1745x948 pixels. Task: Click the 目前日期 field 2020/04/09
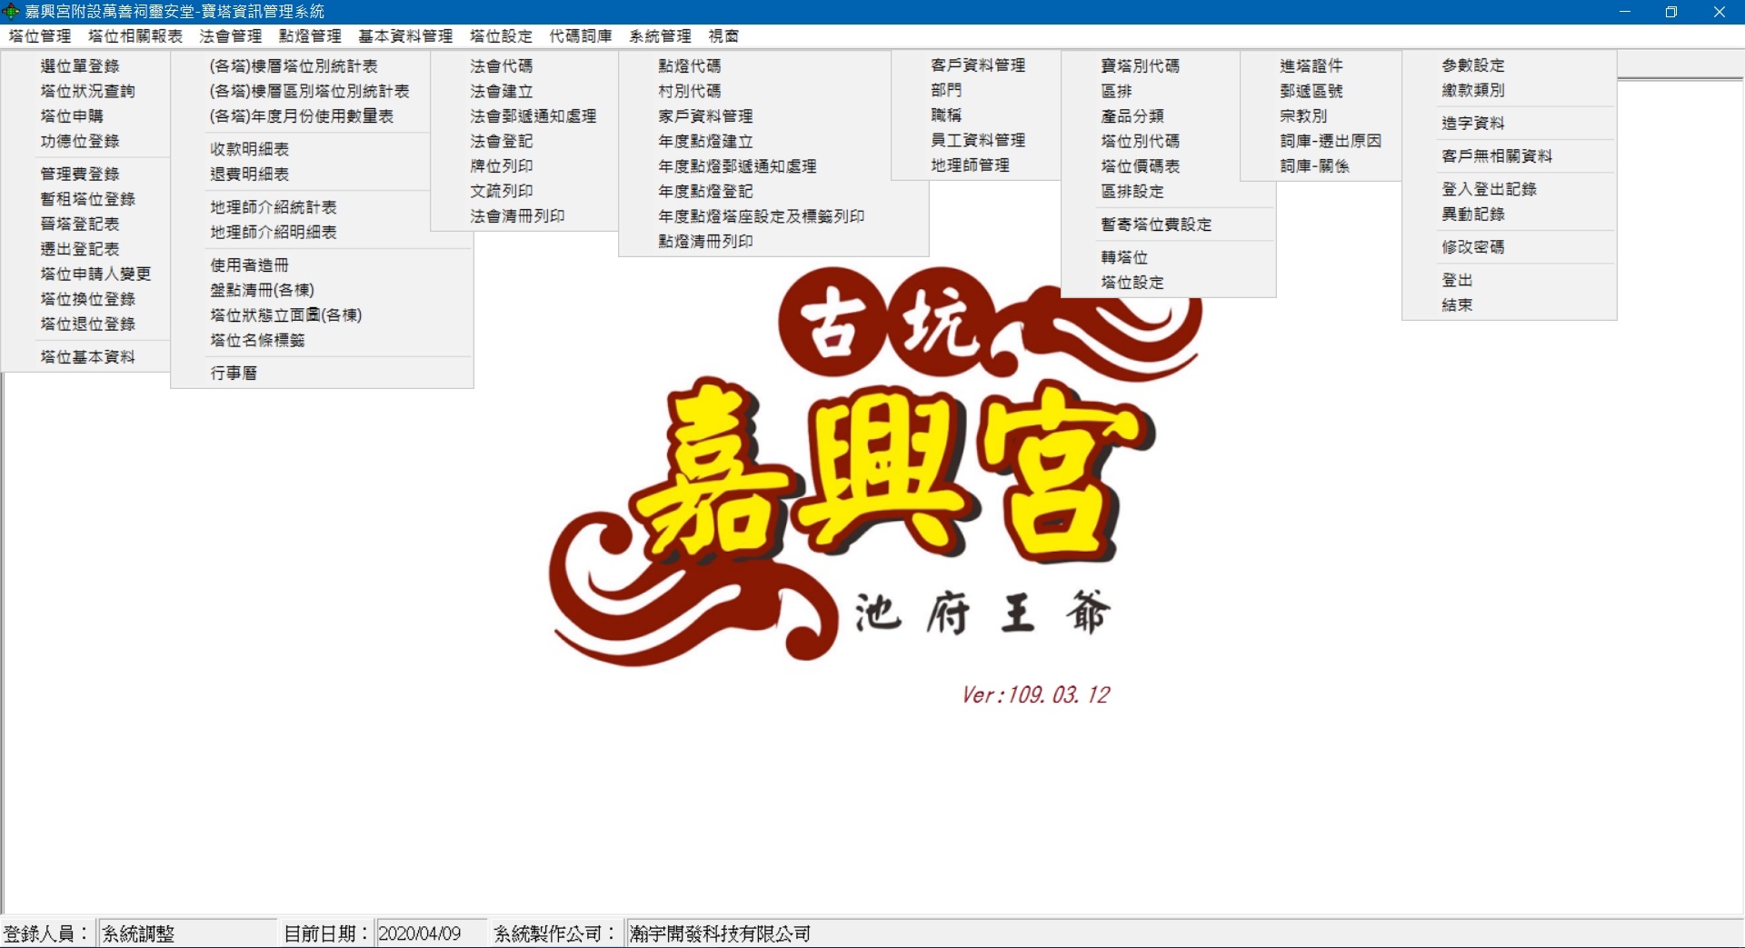431,933
